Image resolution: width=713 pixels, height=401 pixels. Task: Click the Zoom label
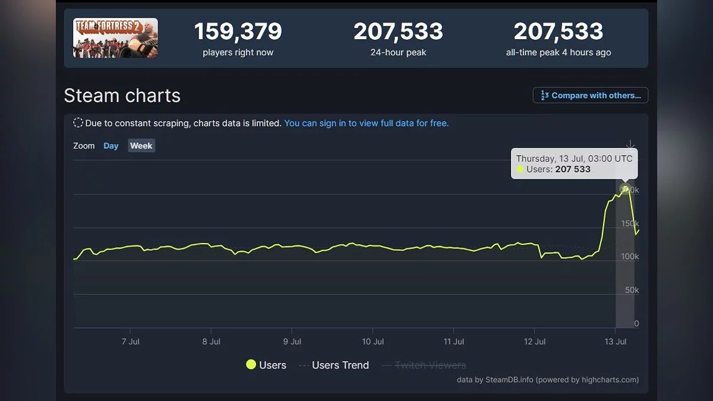pos(84,146)
